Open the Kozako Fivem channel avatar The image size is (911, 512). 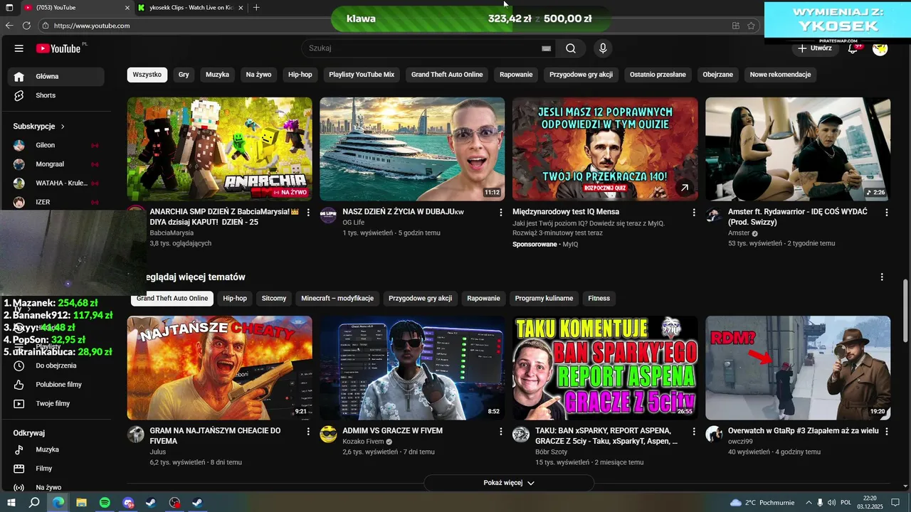coord(328,434)
